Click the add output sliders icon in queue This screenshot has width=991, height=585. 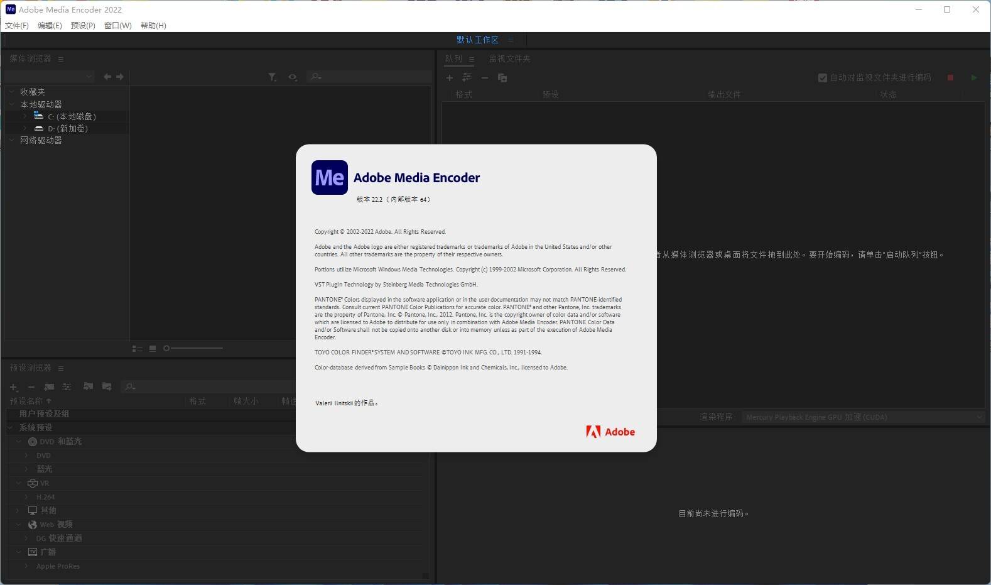coord(467,78)
